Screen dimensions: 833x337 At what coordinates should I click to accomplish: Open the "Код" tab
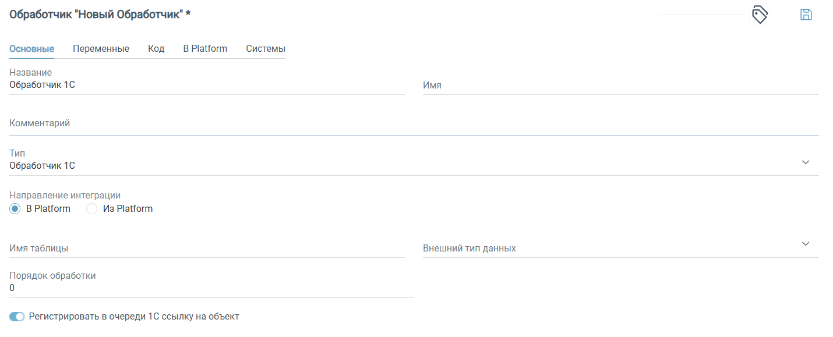(156, 49)
